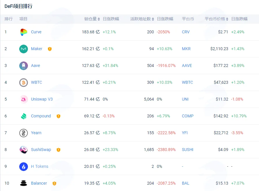
Task: Click the H Tokens blue flame icon
Action: coord(24,166)
